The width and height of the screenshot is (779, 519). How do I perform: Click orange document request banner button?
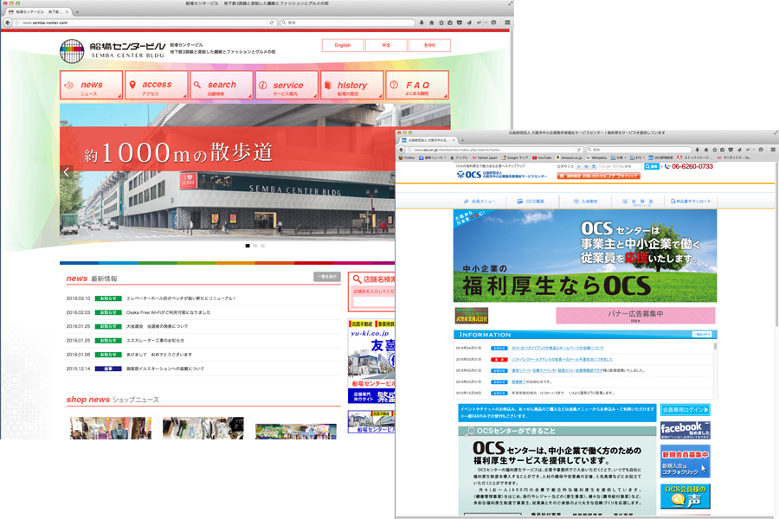coord(599,176)
